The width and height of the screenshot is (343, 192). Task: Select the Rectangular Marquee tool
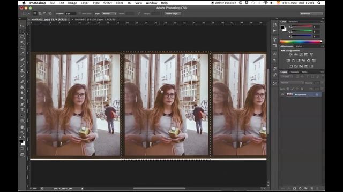click(22, 31)
